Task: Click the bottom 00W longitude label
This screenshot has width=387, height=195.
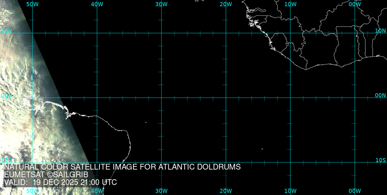Action: click(354, 191)
